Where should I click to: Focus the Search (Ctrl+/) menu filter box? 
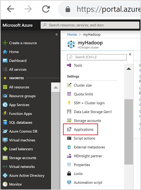coord(97,57)
